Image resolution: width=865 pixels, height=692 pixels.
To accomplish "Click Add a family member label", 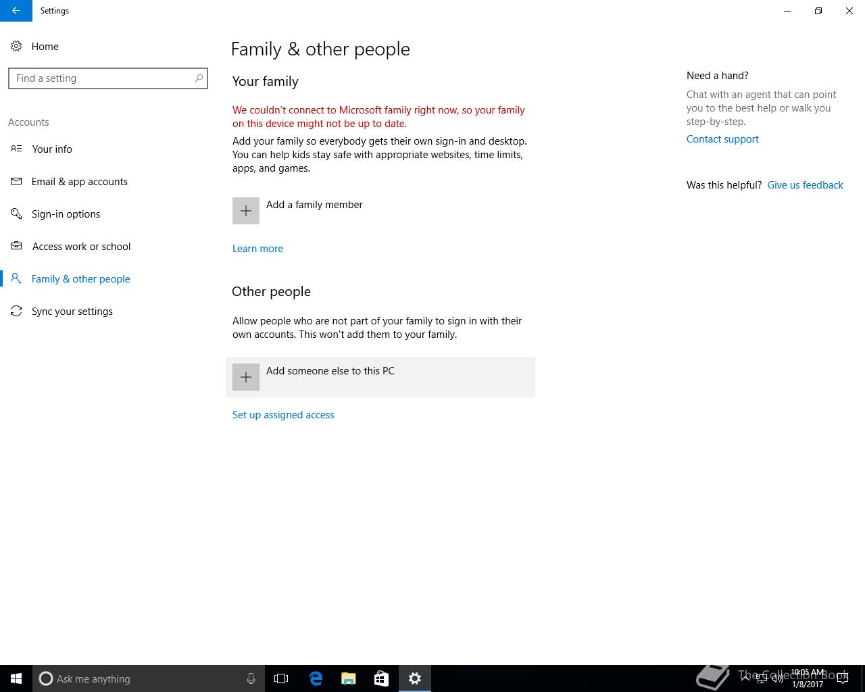I will click(314, 205).
